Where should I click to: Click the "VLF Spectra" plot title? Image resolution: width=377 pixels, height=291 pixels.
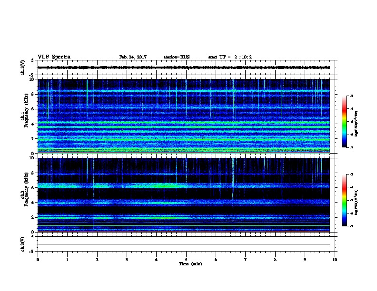54,57
